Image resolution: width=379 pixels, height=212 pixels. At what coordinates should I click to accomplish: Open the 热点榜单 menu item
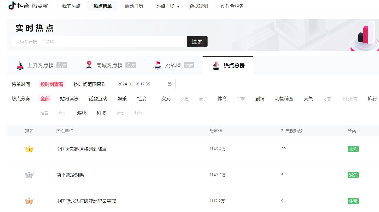pos(103,6)
